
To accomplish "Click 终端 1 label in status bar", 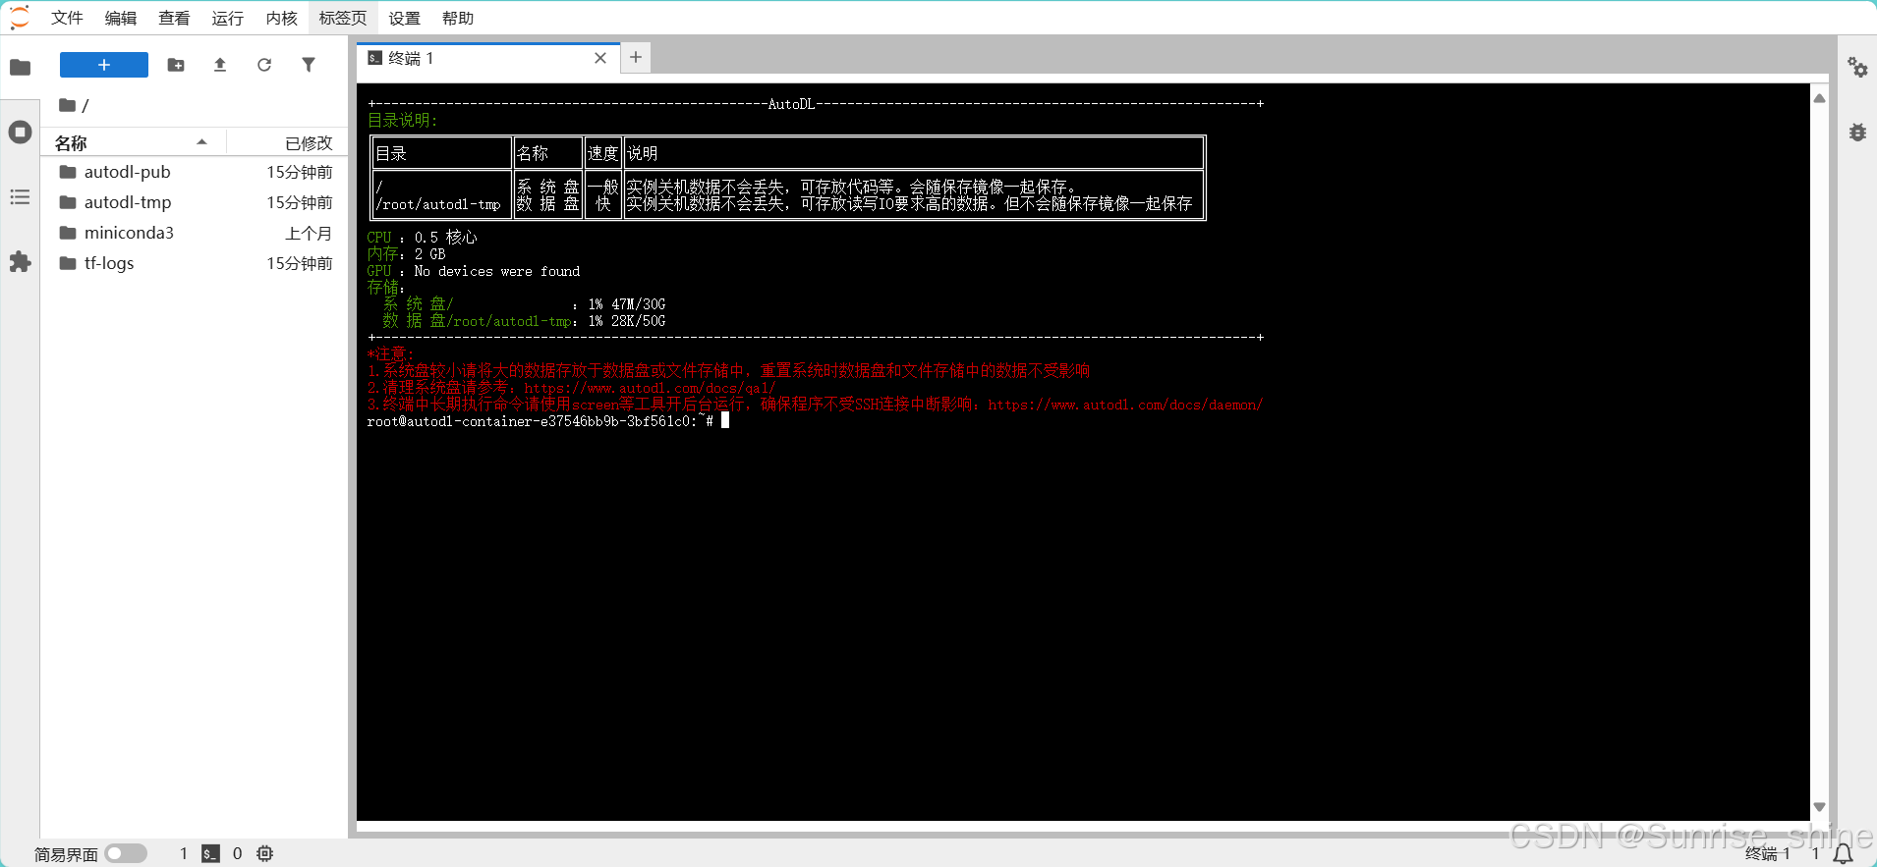I will point(1767,853).
